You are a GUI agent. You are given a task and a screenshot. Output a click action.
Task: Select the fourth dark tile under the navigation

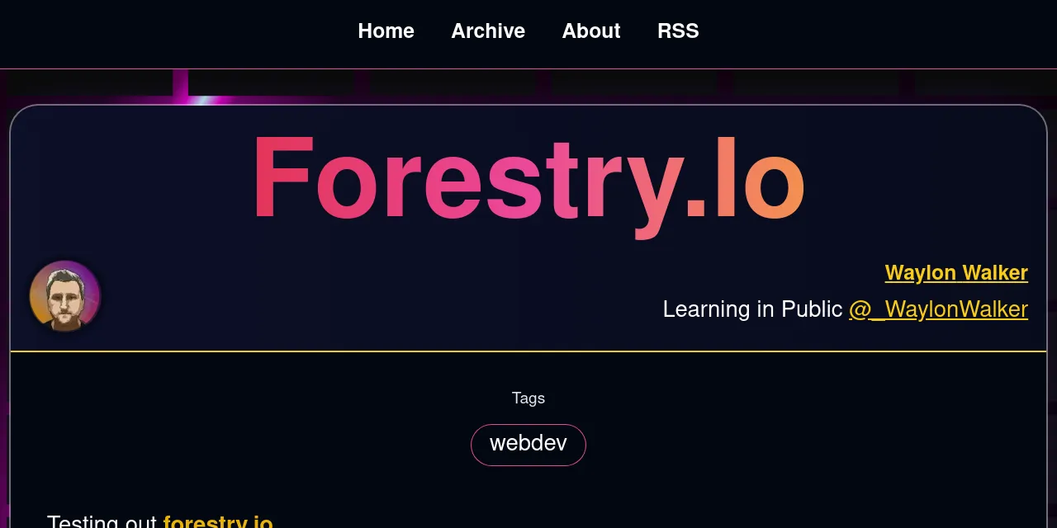pyautogui.click(x=634, y=82)
